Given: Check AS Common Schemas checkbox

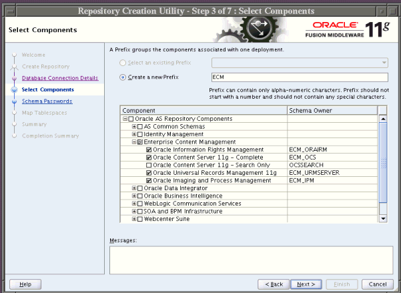Looking at the screenshot, I should click(x=140, y=127).
